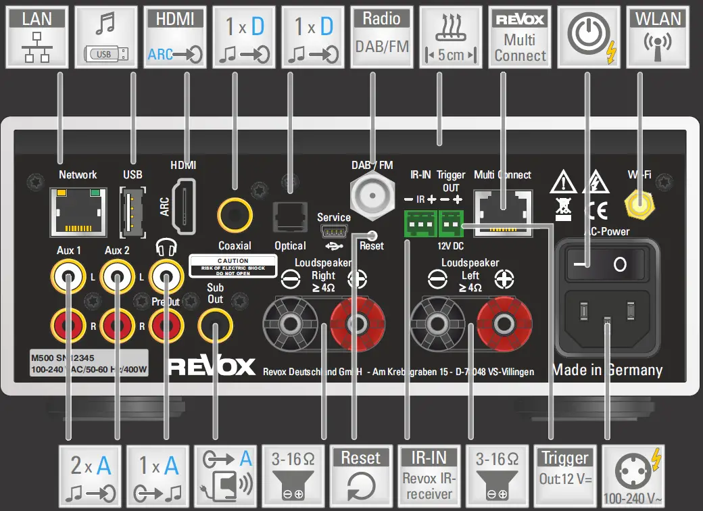
Task: Click the Revox Deutschland GmbH address text
Action: (x=399, y=372)
